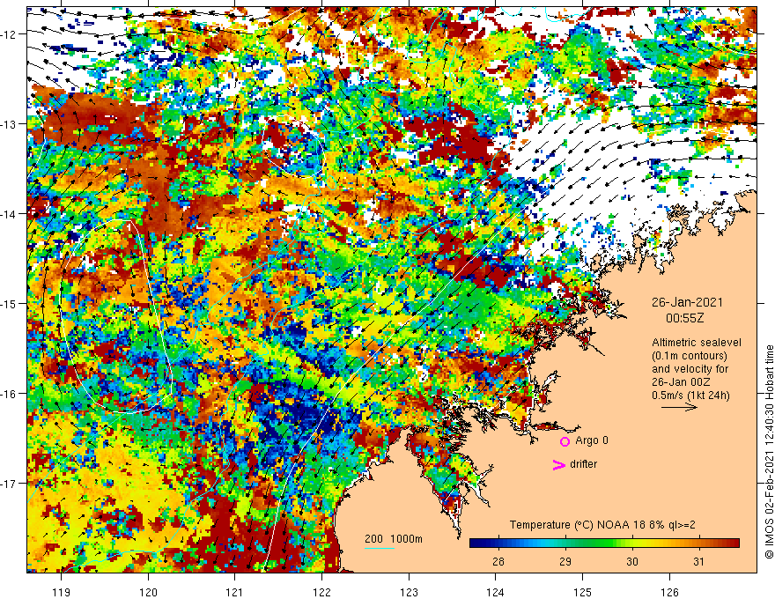This screenshot has width=775, height=599.
Task: Click the magenta Argo 0 circle marker
Action: pos(565,441)
